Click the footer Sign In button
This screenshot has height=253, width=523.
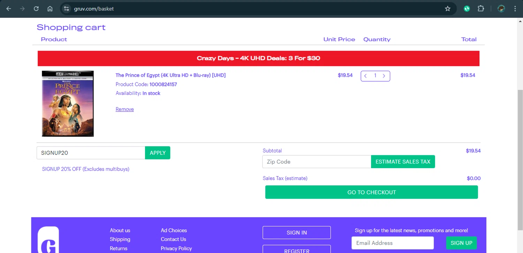297,233
